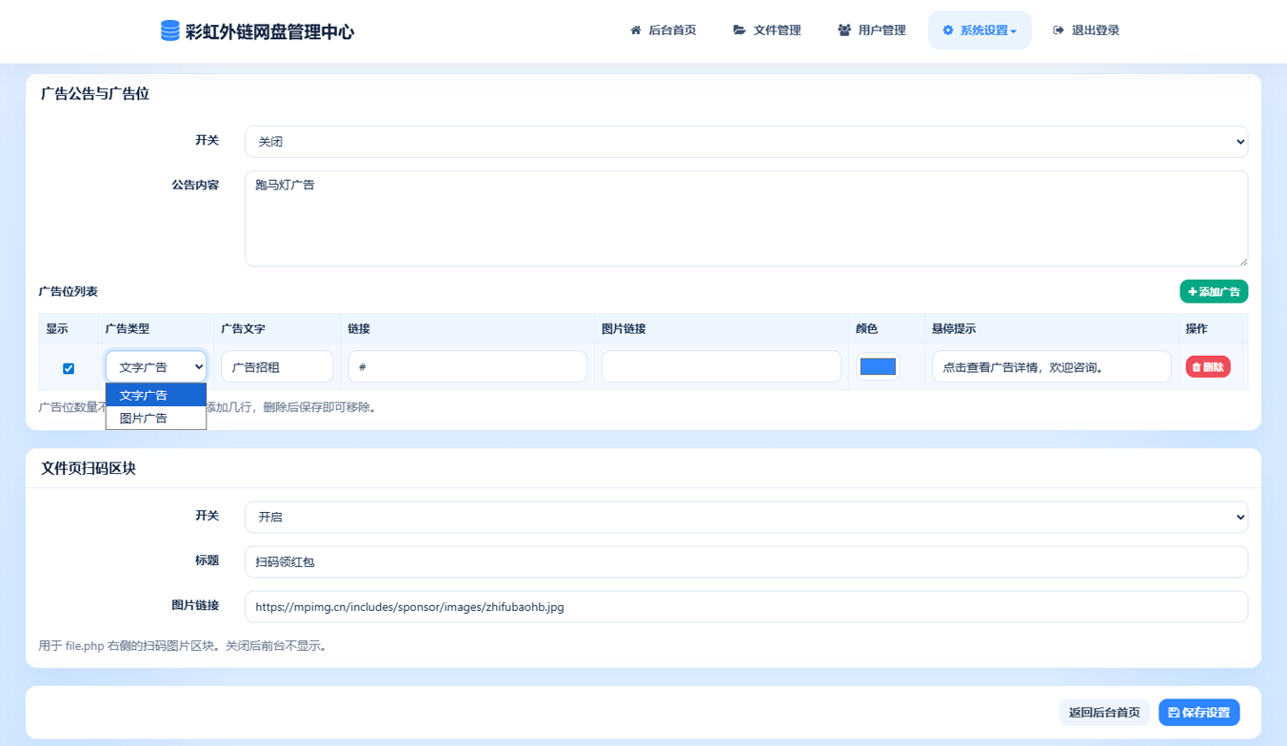Expand the 系统设置 menu caret
Viewport: 1287px width, 746px height.
click(1013, 31)
